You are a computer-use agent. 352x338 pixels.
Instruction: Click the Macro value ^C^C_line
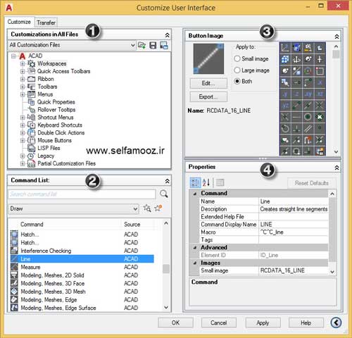coord(272,232)
